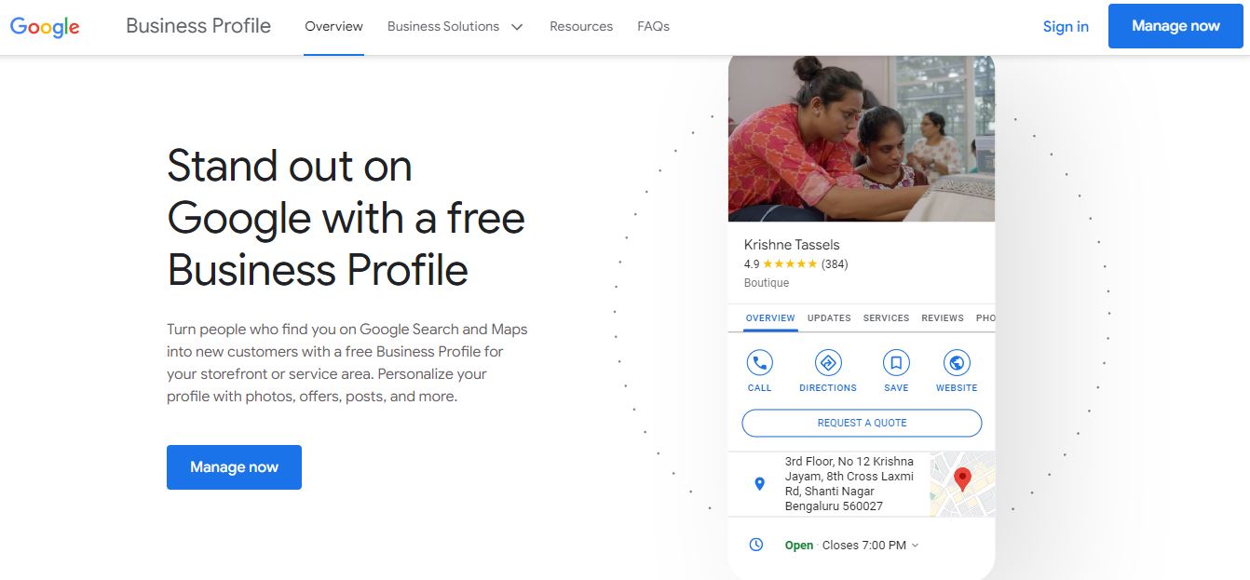
Task: Click the CALL label text
Action: [x=759, y=388]
